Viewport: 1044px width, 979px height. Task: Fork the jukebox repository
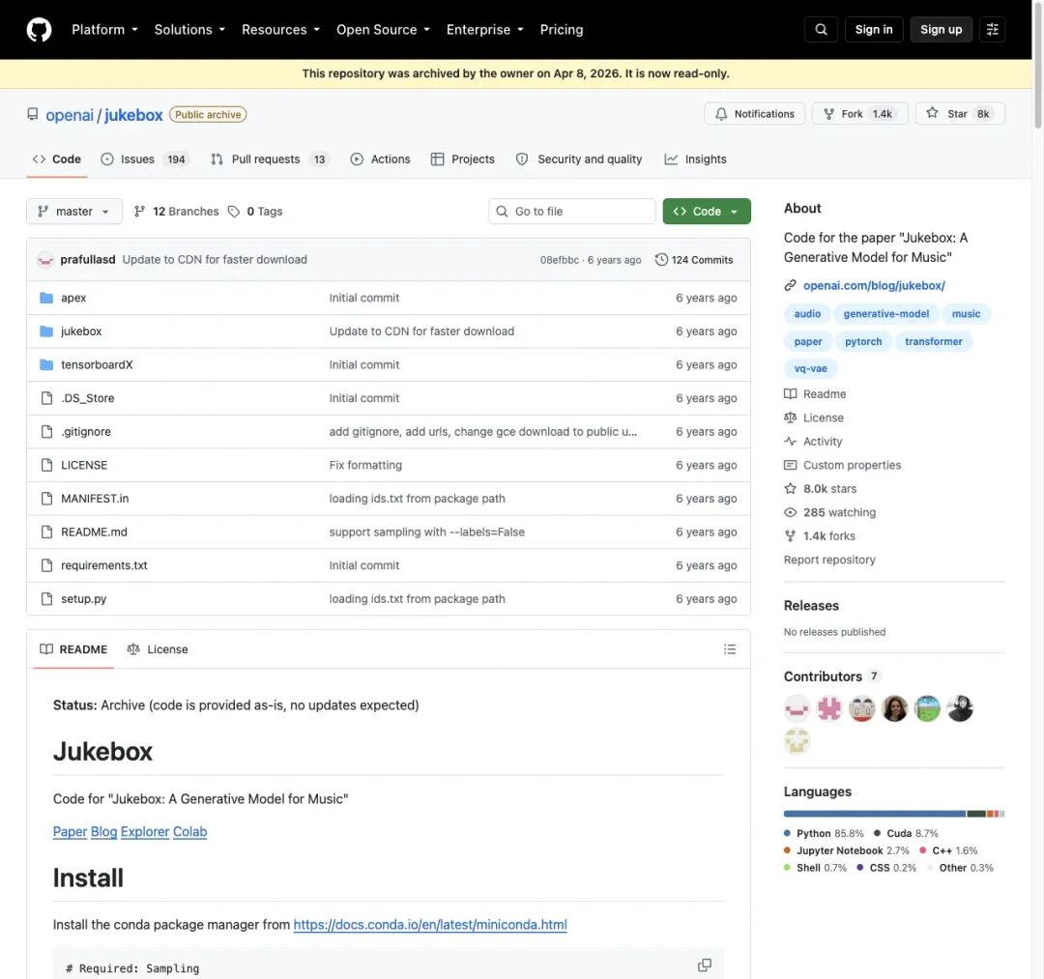(859, 114)
